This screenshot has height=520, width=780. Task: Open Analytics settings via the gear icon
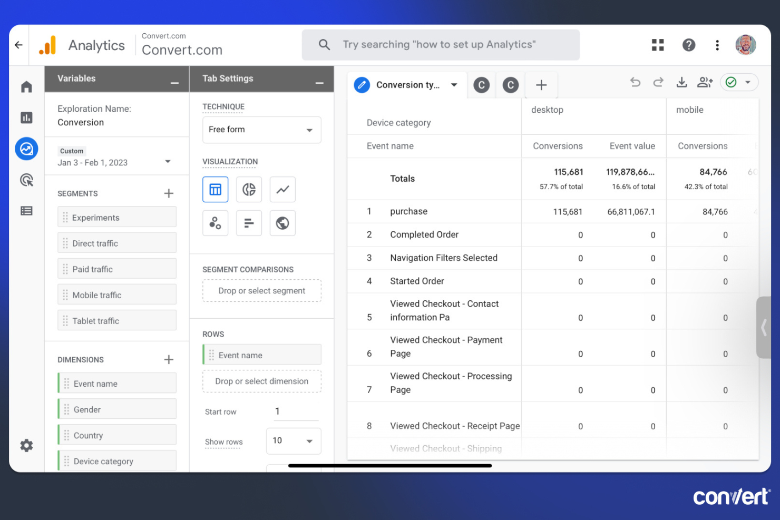coord(26,445)
